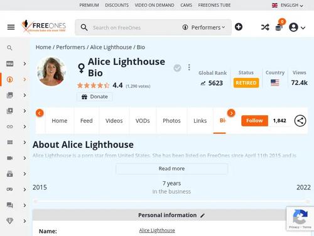The width and height of the screenshot is (314, 236).
Task: Go to Performers breadcrumb link
Action: (x=70, y=47)
